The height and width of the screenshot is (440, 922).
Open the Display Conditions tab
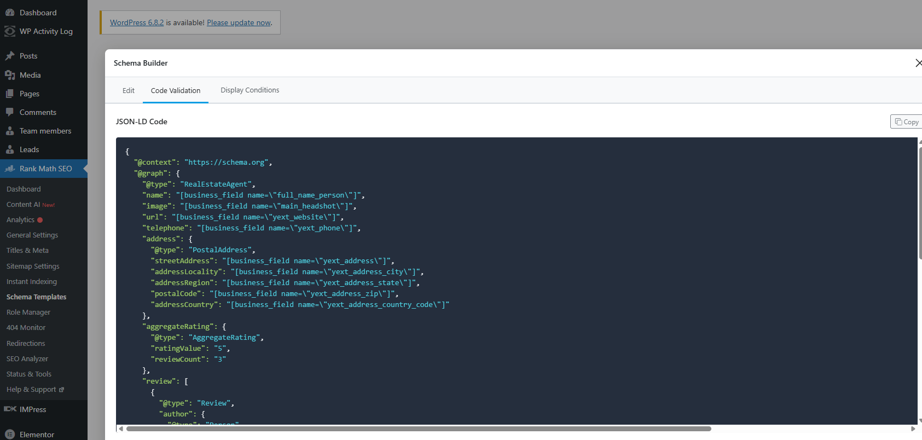pyautogui.click(x=250, y=90)
